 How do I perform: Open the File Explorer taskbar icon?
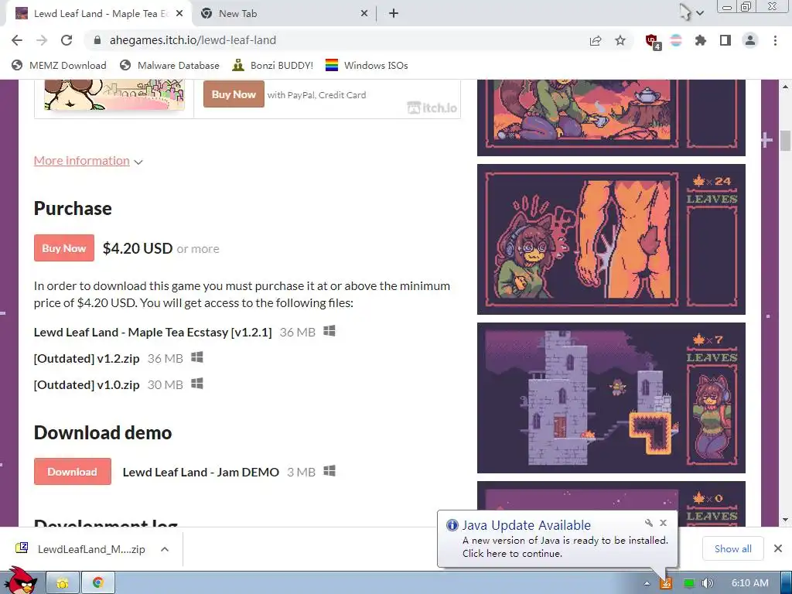tap(63, 583)
